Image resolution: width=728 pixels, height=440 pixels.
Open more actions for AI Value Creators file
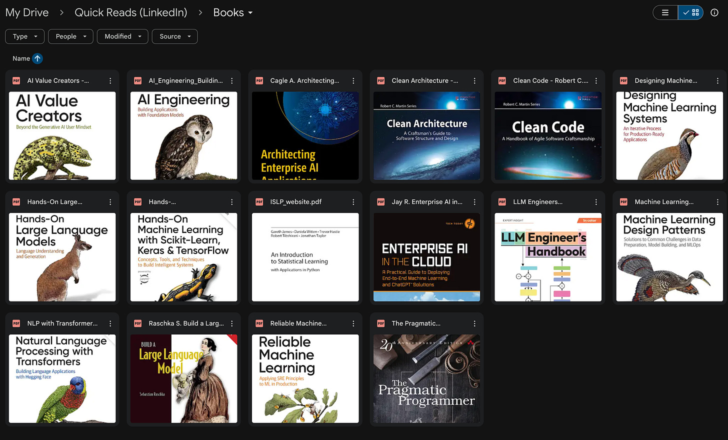pyautogui.click(x=110, y=80)
